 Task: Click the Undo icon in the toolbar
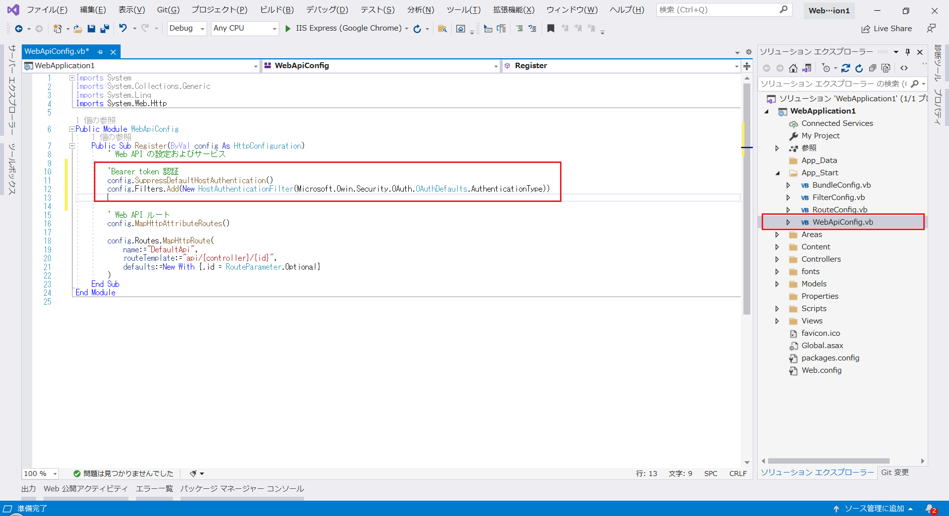(124, 28)
